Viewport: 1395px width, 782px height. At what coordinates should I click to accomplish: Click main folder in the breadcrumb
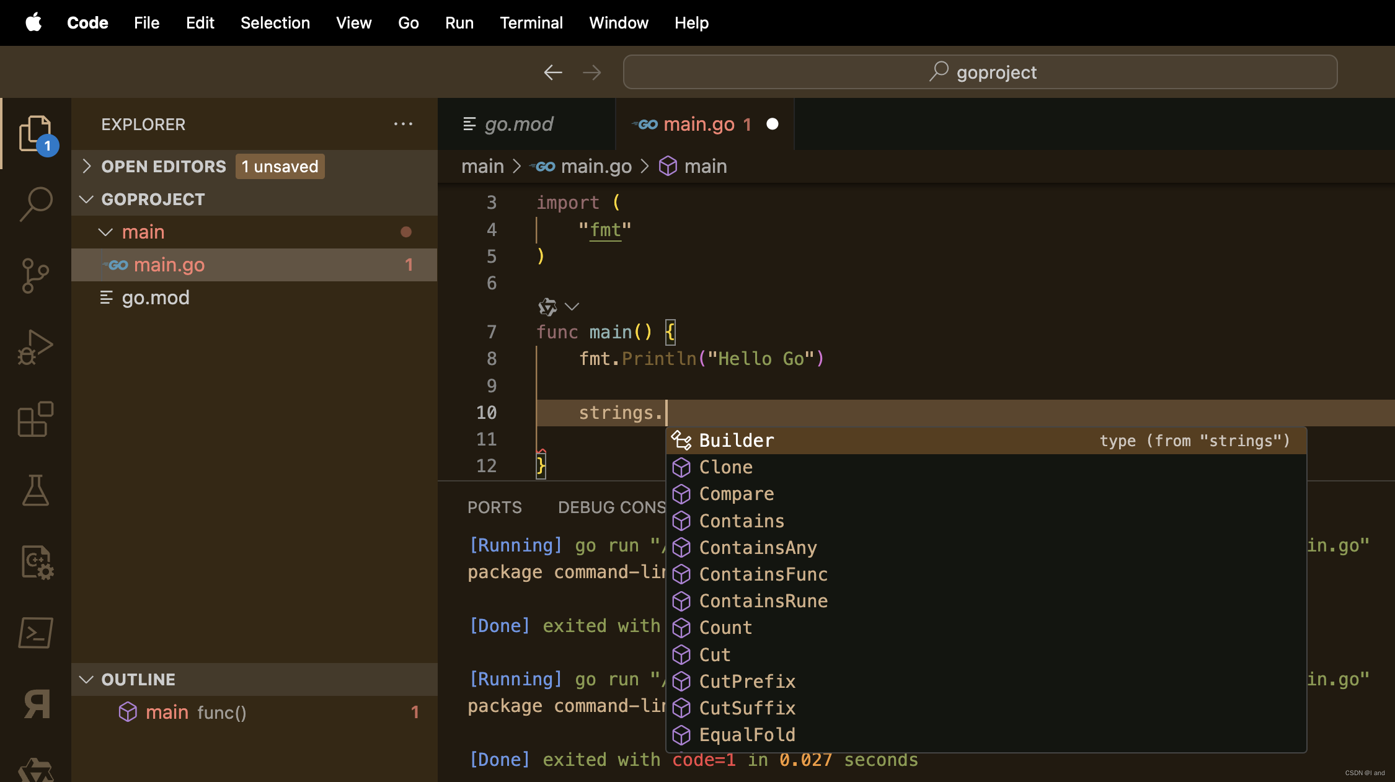482,166
